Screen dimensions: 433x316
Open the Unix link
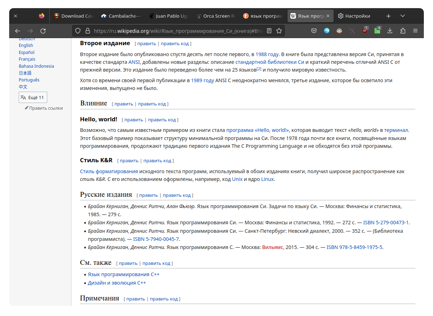[237, 179]
